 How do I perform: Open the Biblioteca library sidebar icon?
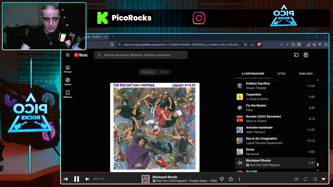click(x=68, y=94)
